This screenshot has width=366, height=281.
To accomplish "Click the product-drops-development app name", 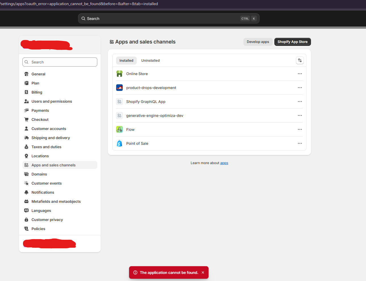I will pos(151,88).
